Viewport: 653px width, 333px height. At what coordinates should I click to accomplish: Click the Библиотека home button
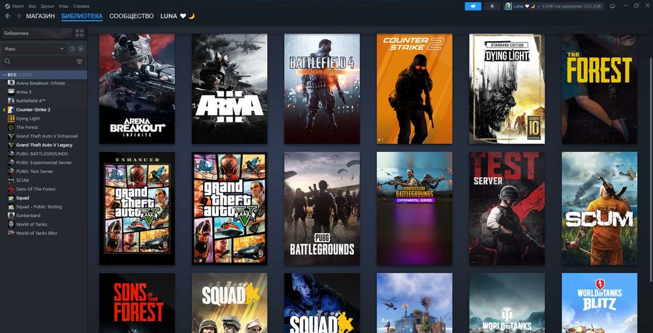tap(37, 33)
